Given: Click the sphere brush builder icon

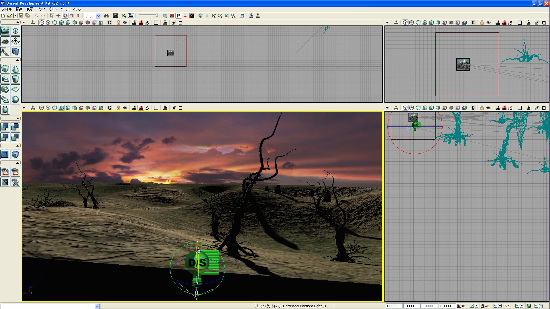Looking at the screenshot, I should (x=15, y=100).
